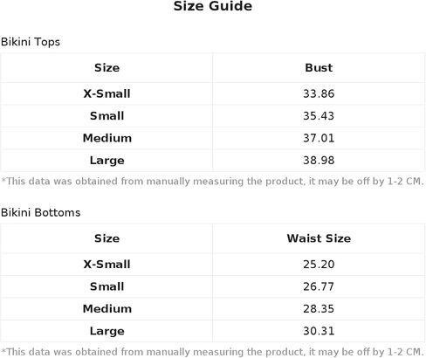Click the measurement disclaimer below Bikini Tops table
The width and height of the screenshot is (426, 358).
[213, 182]
